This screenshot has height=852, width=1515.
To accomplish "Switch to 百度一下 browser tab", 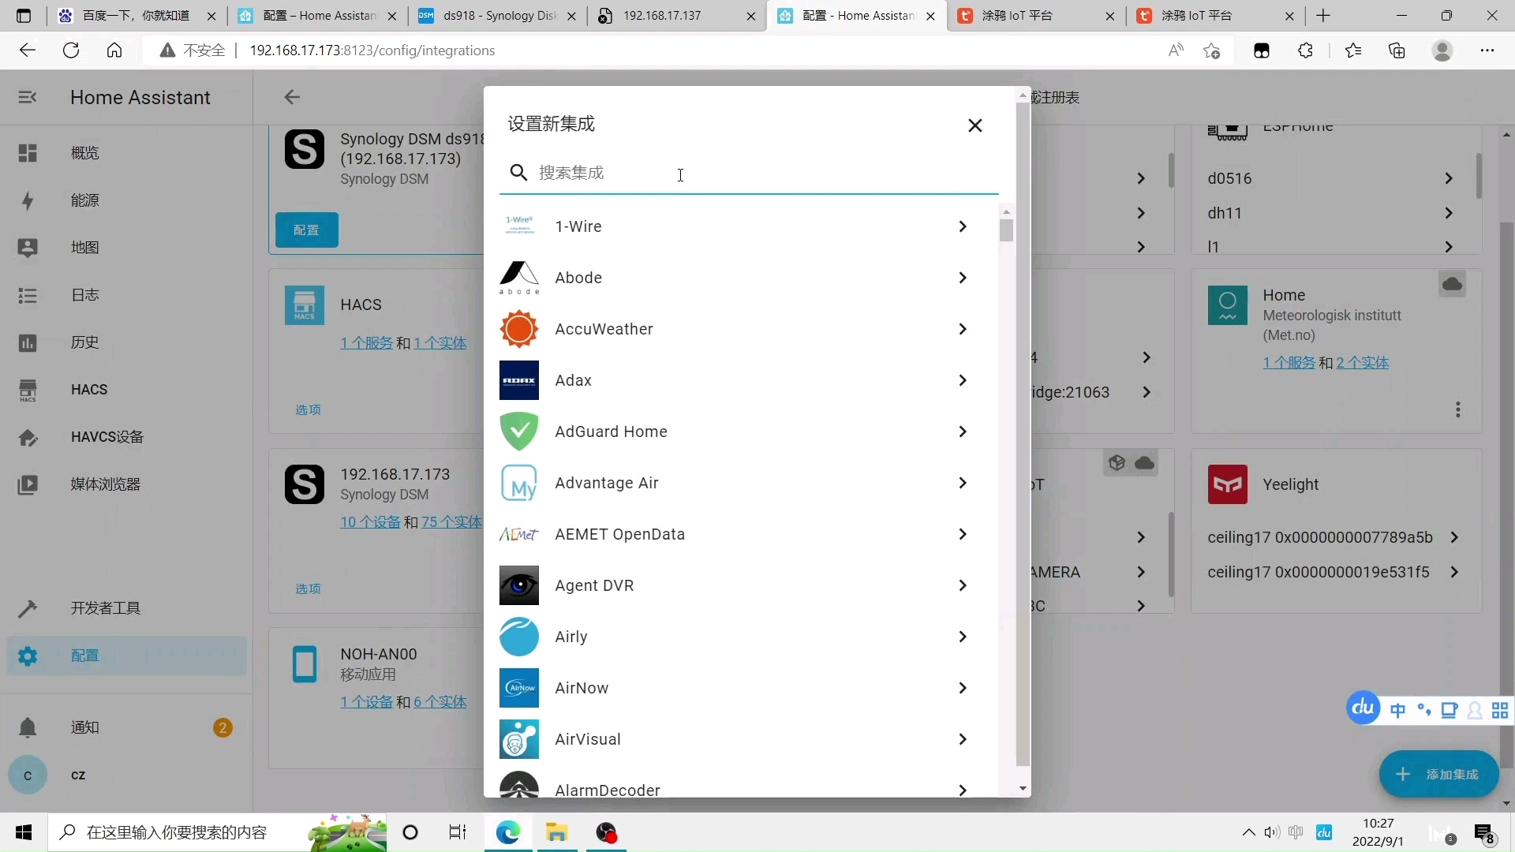I will click(x=137, y=16).
